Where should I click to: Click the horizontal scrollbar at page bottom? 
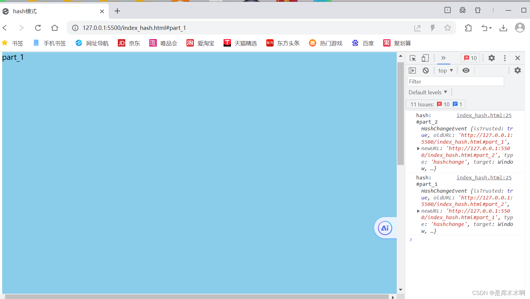click(197, 297)
